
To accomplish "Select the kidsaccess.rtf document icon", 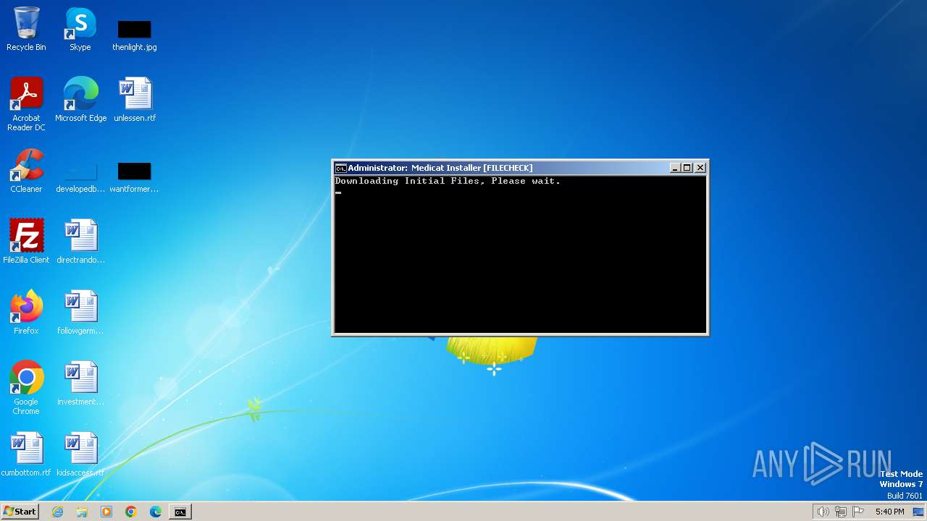I will tap(80, 454).
